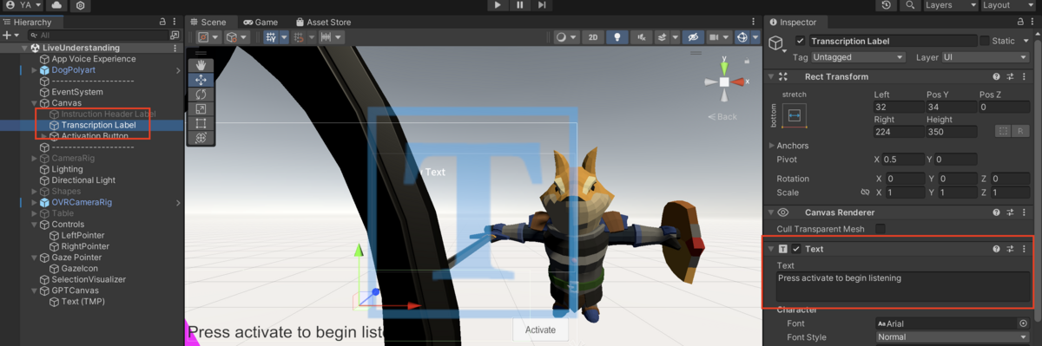Toggle the Static checkbox
1042x346 pixels.
pos(984,41)
